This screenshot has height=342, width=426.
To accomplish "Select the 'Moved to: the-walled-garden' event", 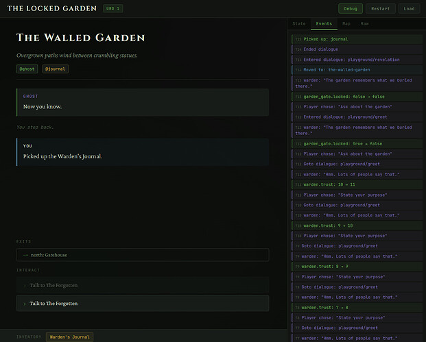I will [x=355, y=69].
